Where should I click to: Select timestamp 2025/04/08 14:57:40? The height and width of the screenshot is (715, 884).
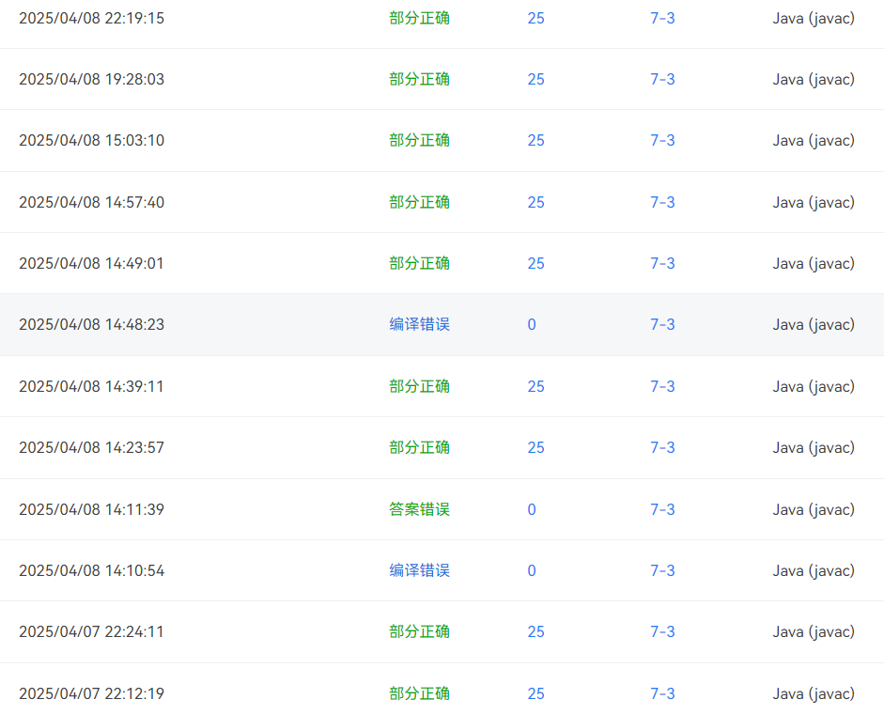point(91,202)
